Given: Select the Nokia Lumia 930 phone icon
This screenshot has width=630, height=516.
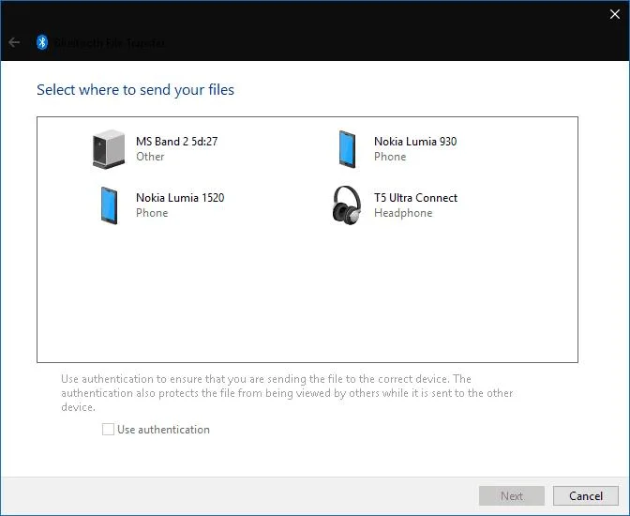Looking at the screenshot, I should tap(347, 149).
